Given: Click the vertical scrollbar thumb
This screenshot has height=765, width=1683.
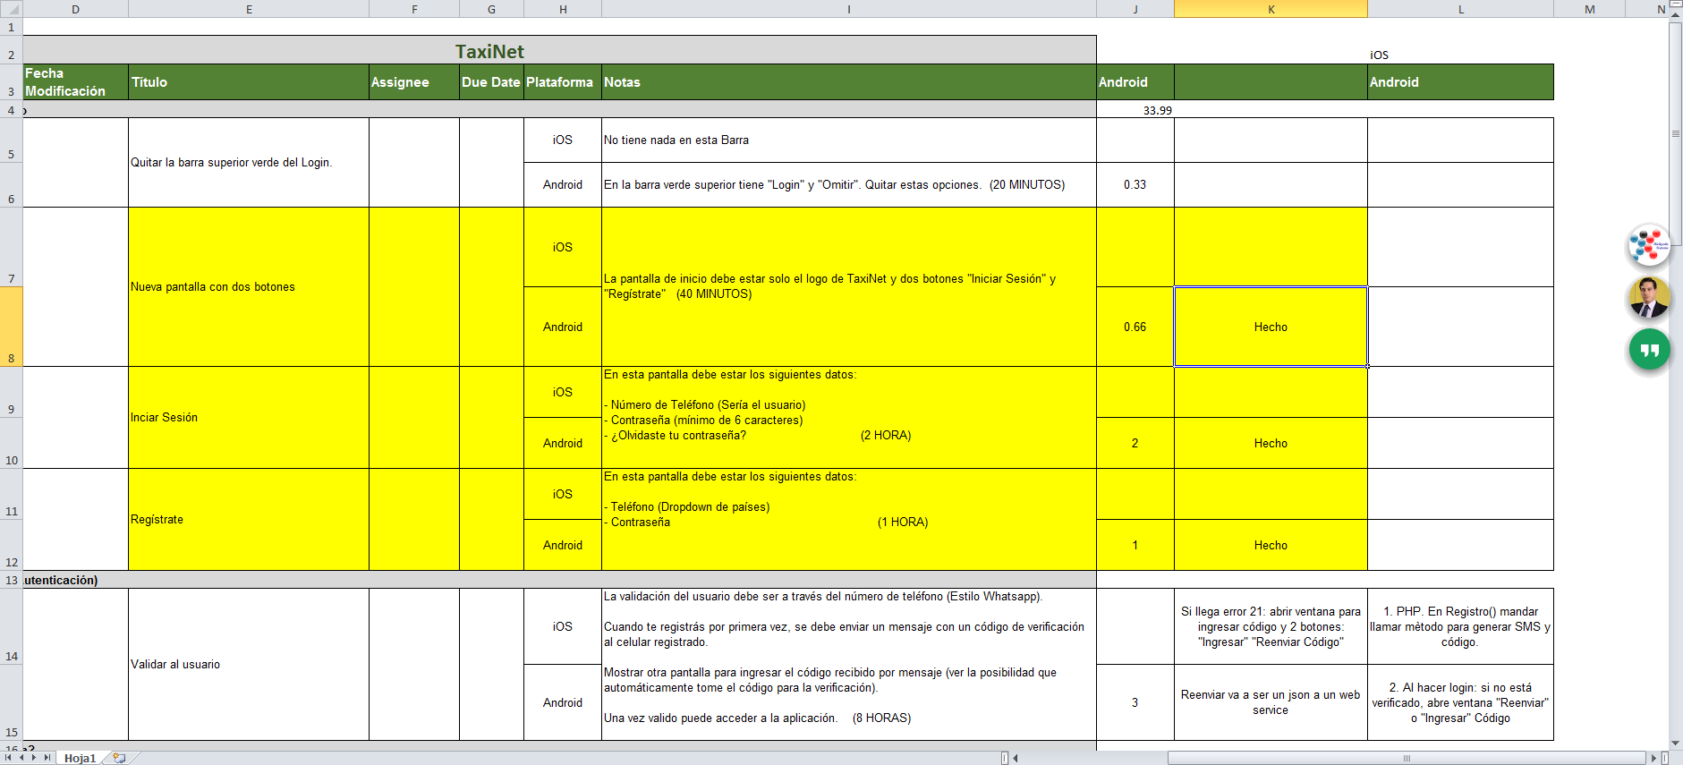Looking at the screenshot, I should (x=1676, y=133).
